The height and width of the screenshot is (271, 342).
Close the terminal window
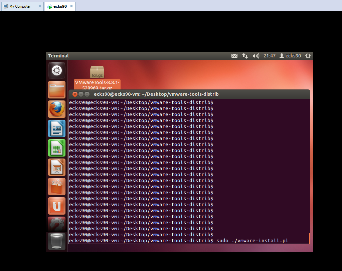click(75, 94)
